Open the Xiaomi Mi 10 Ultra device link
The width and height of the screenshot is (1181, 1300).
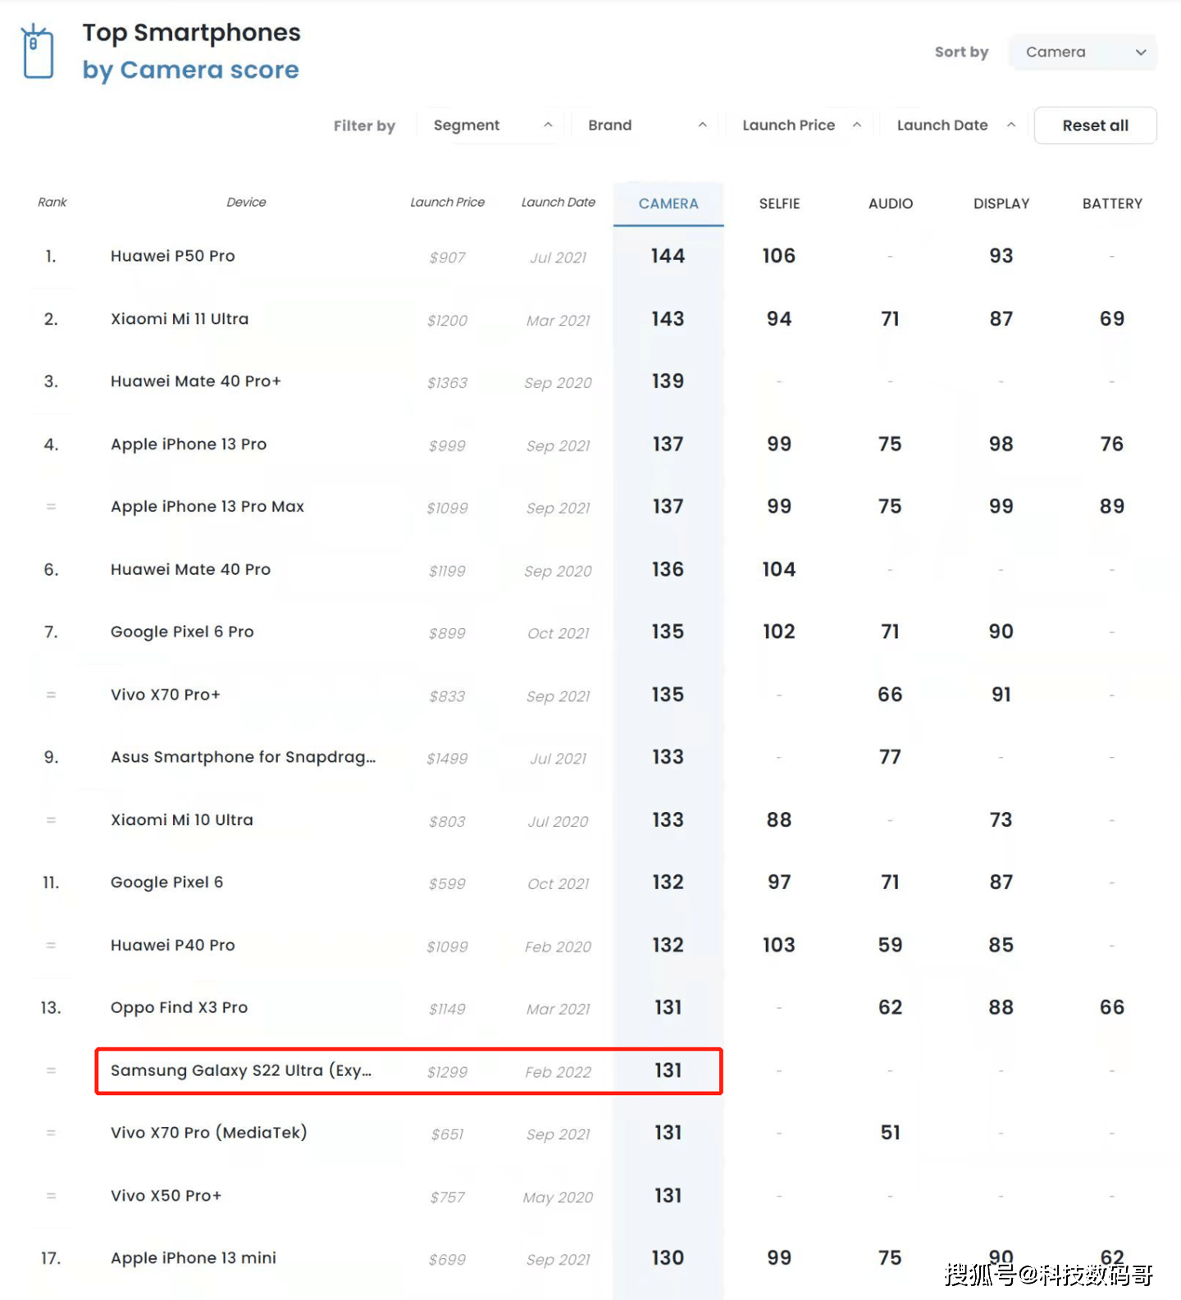tap(182, 820)
